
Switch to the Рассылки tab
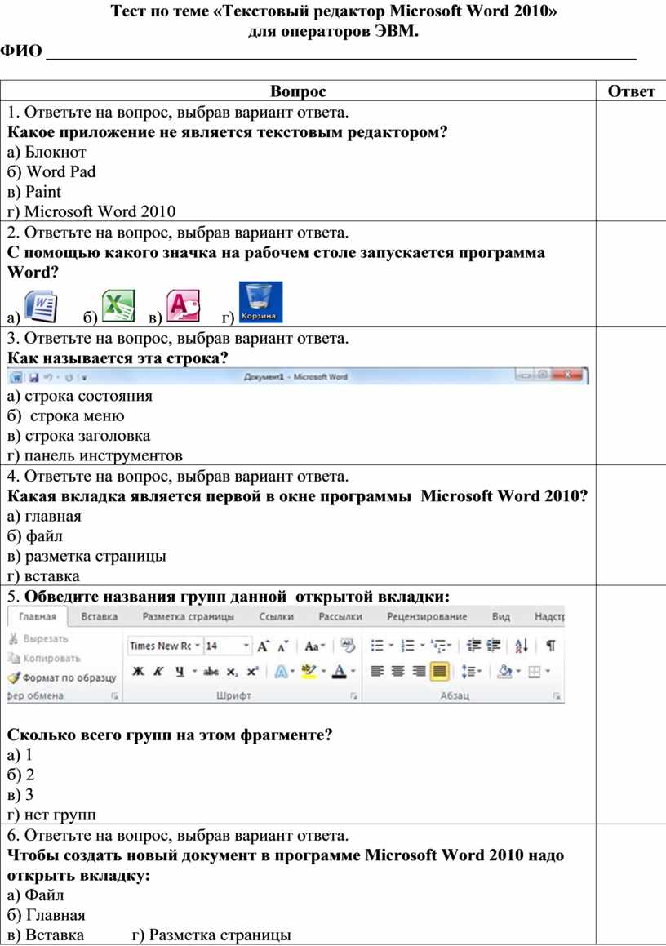click(x=340, y=616)
